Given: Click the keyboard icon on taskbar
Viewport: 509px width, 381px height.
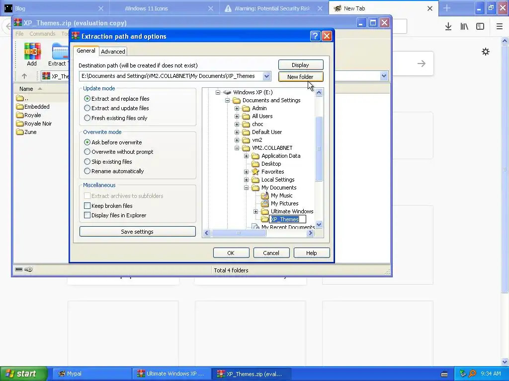Looking at the screenshot, I should point(444,374).
